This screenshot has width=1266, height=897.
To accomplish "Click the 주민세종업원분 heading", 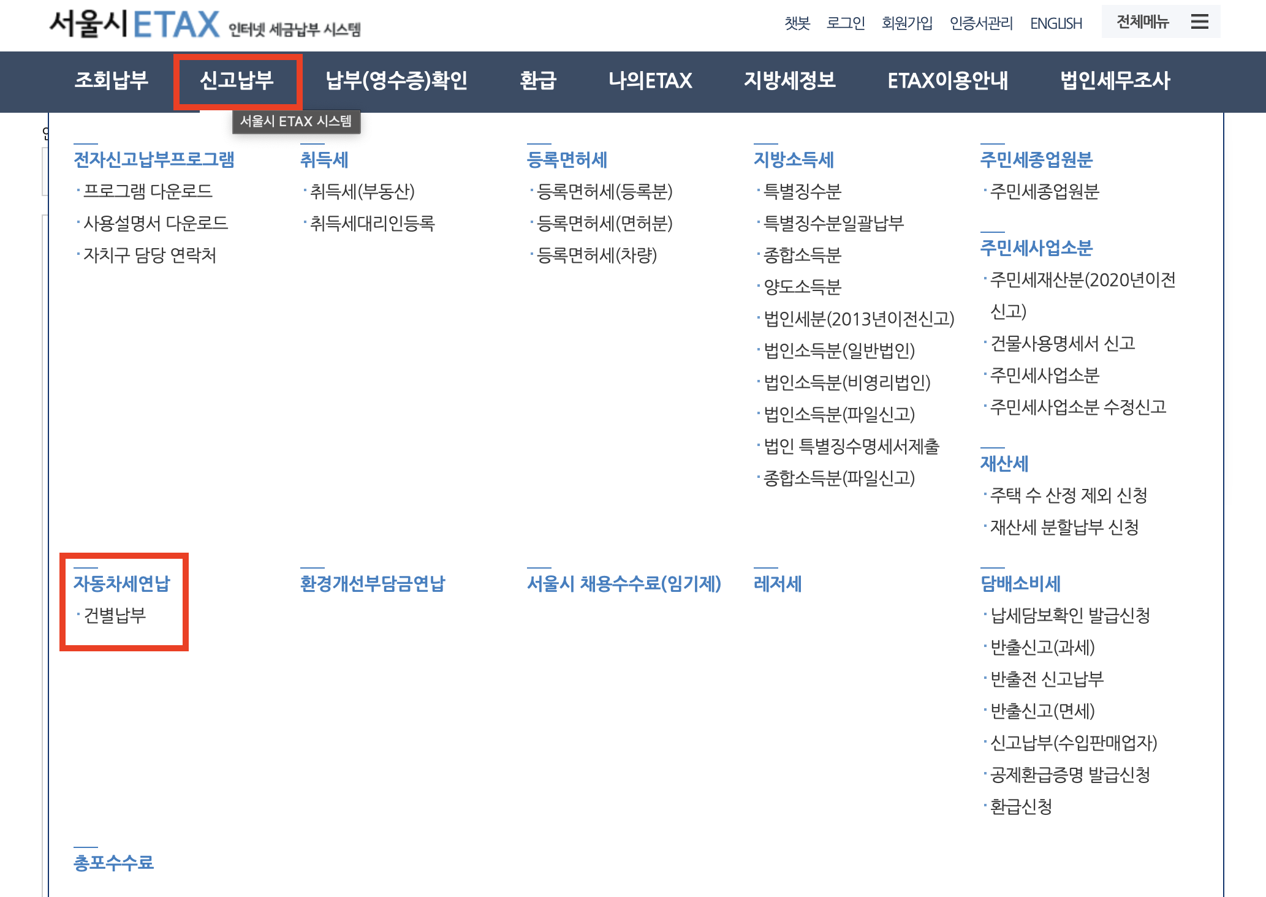I will click(1036, 160).
